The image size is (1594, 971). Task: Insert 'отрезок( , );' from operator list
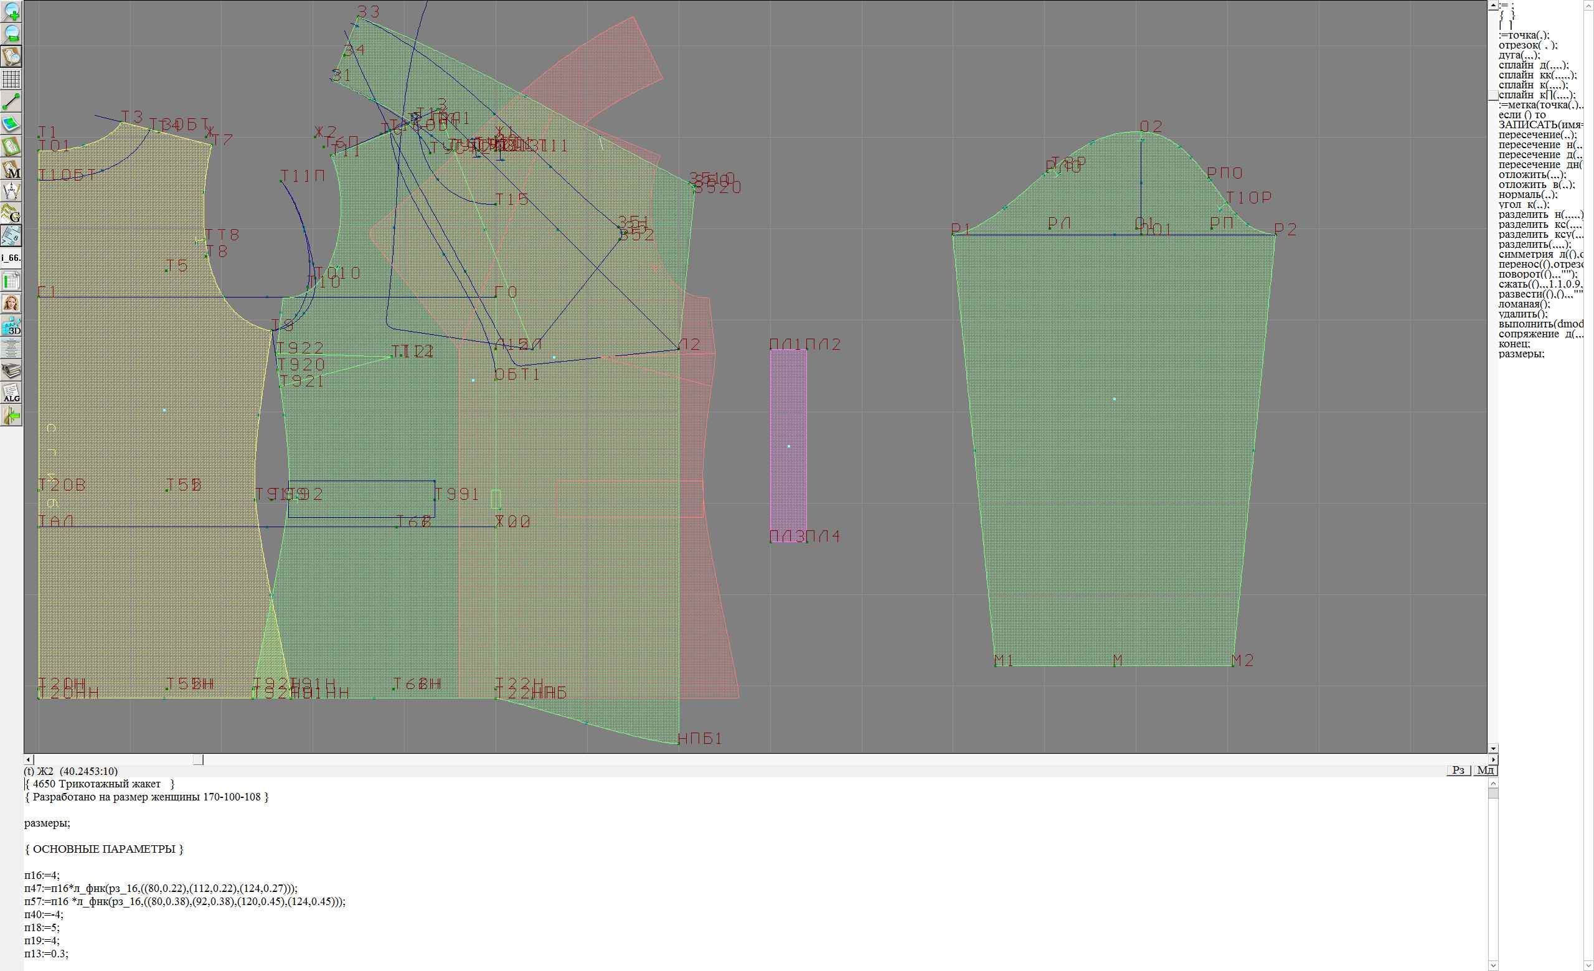[x=1528, y=45]
